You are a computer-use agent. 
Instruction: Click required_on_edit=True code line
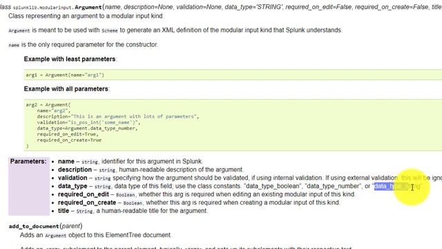(68, 134)
